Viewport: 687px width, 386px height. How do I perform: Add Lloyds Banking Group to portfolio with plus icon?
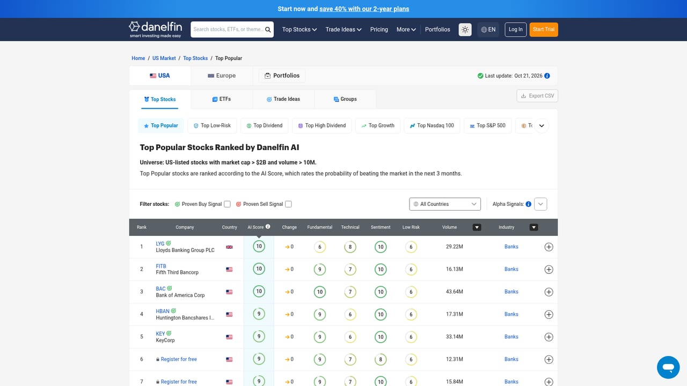click(x=549, y=247)
